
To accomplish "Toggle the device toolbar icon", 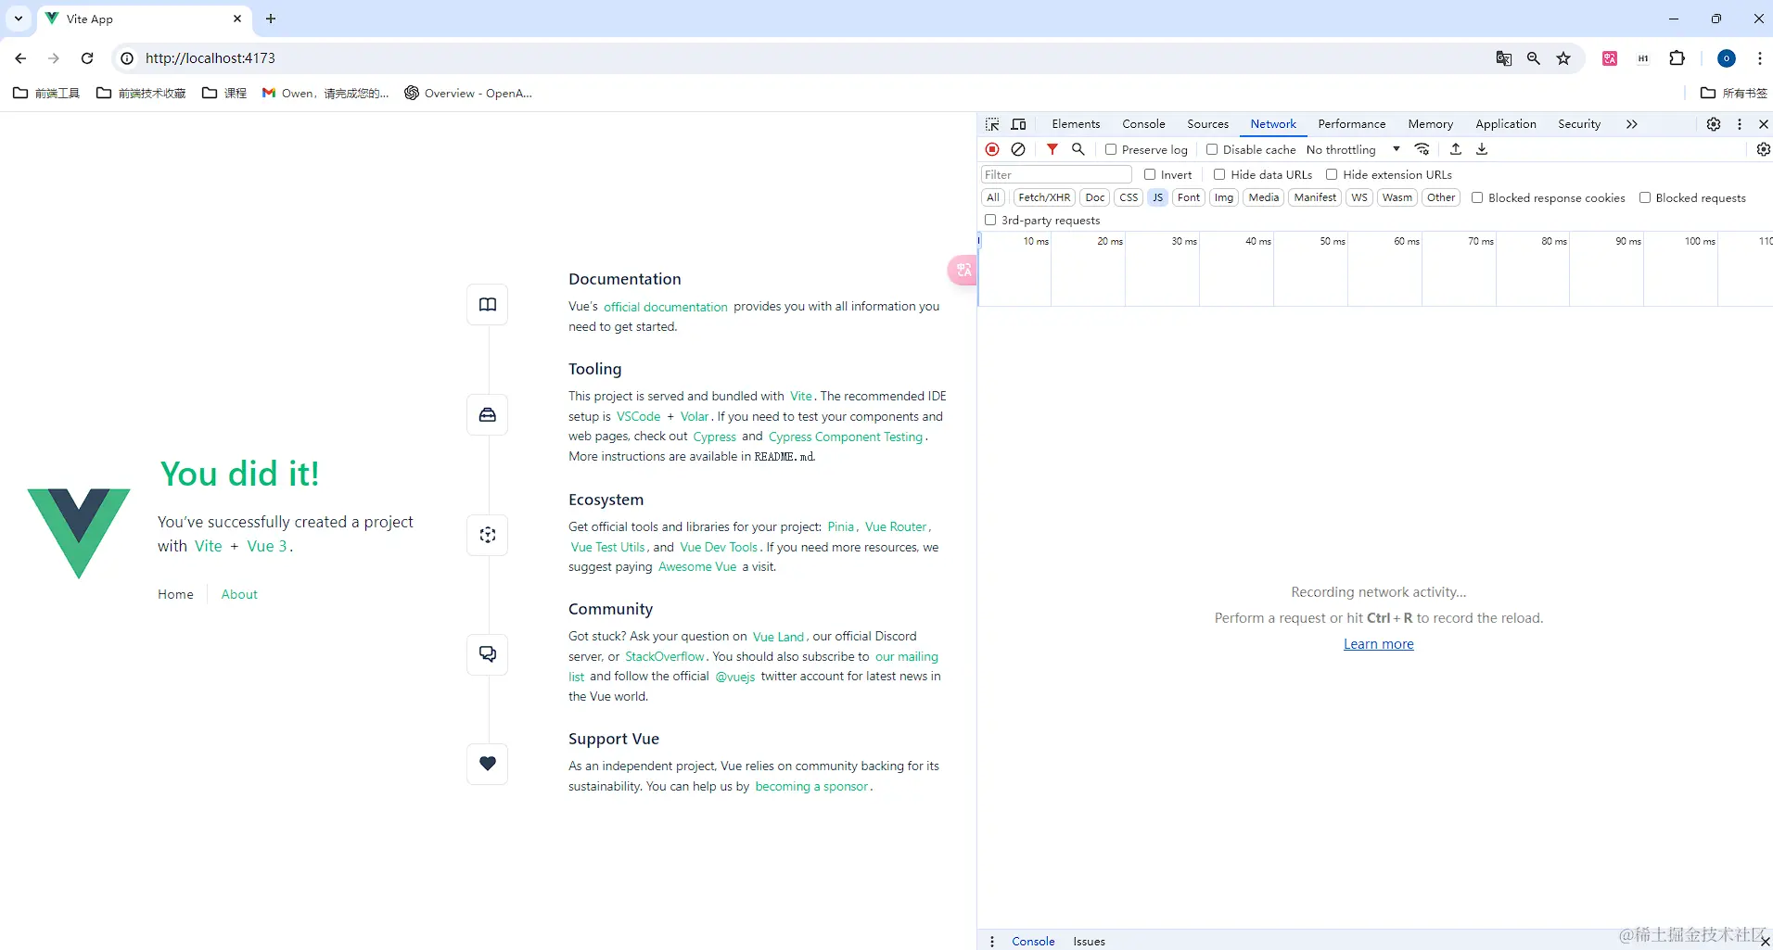I will coord(1018,124).
